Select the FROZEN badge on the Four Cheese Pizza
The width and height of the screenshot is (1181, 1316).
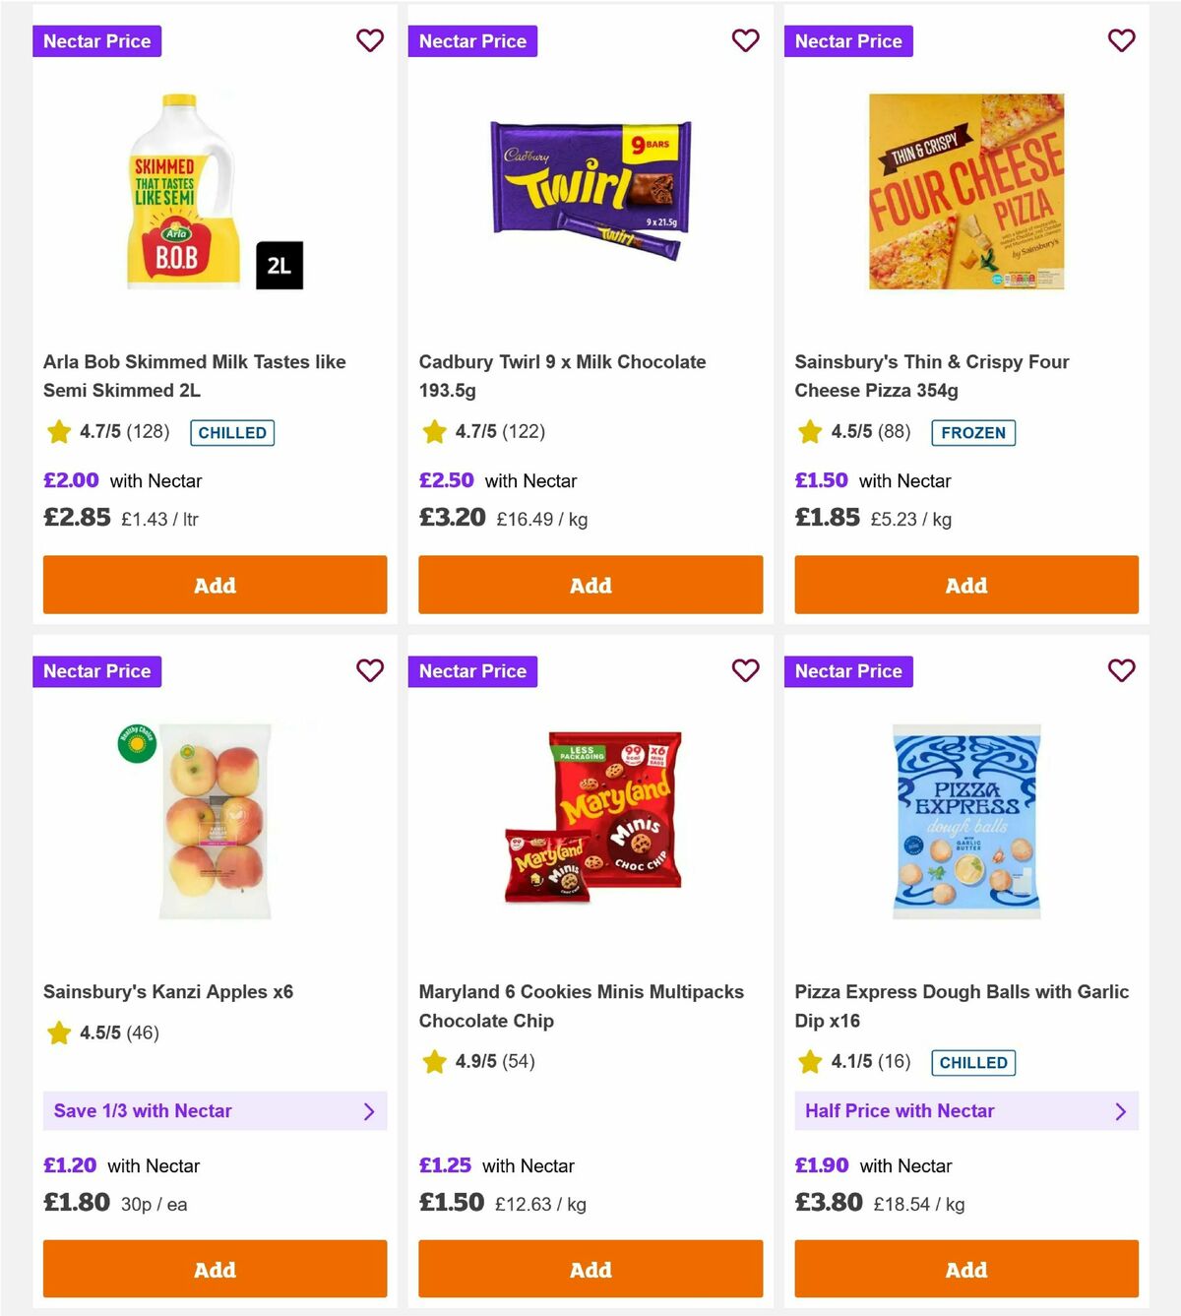point(973,432)
